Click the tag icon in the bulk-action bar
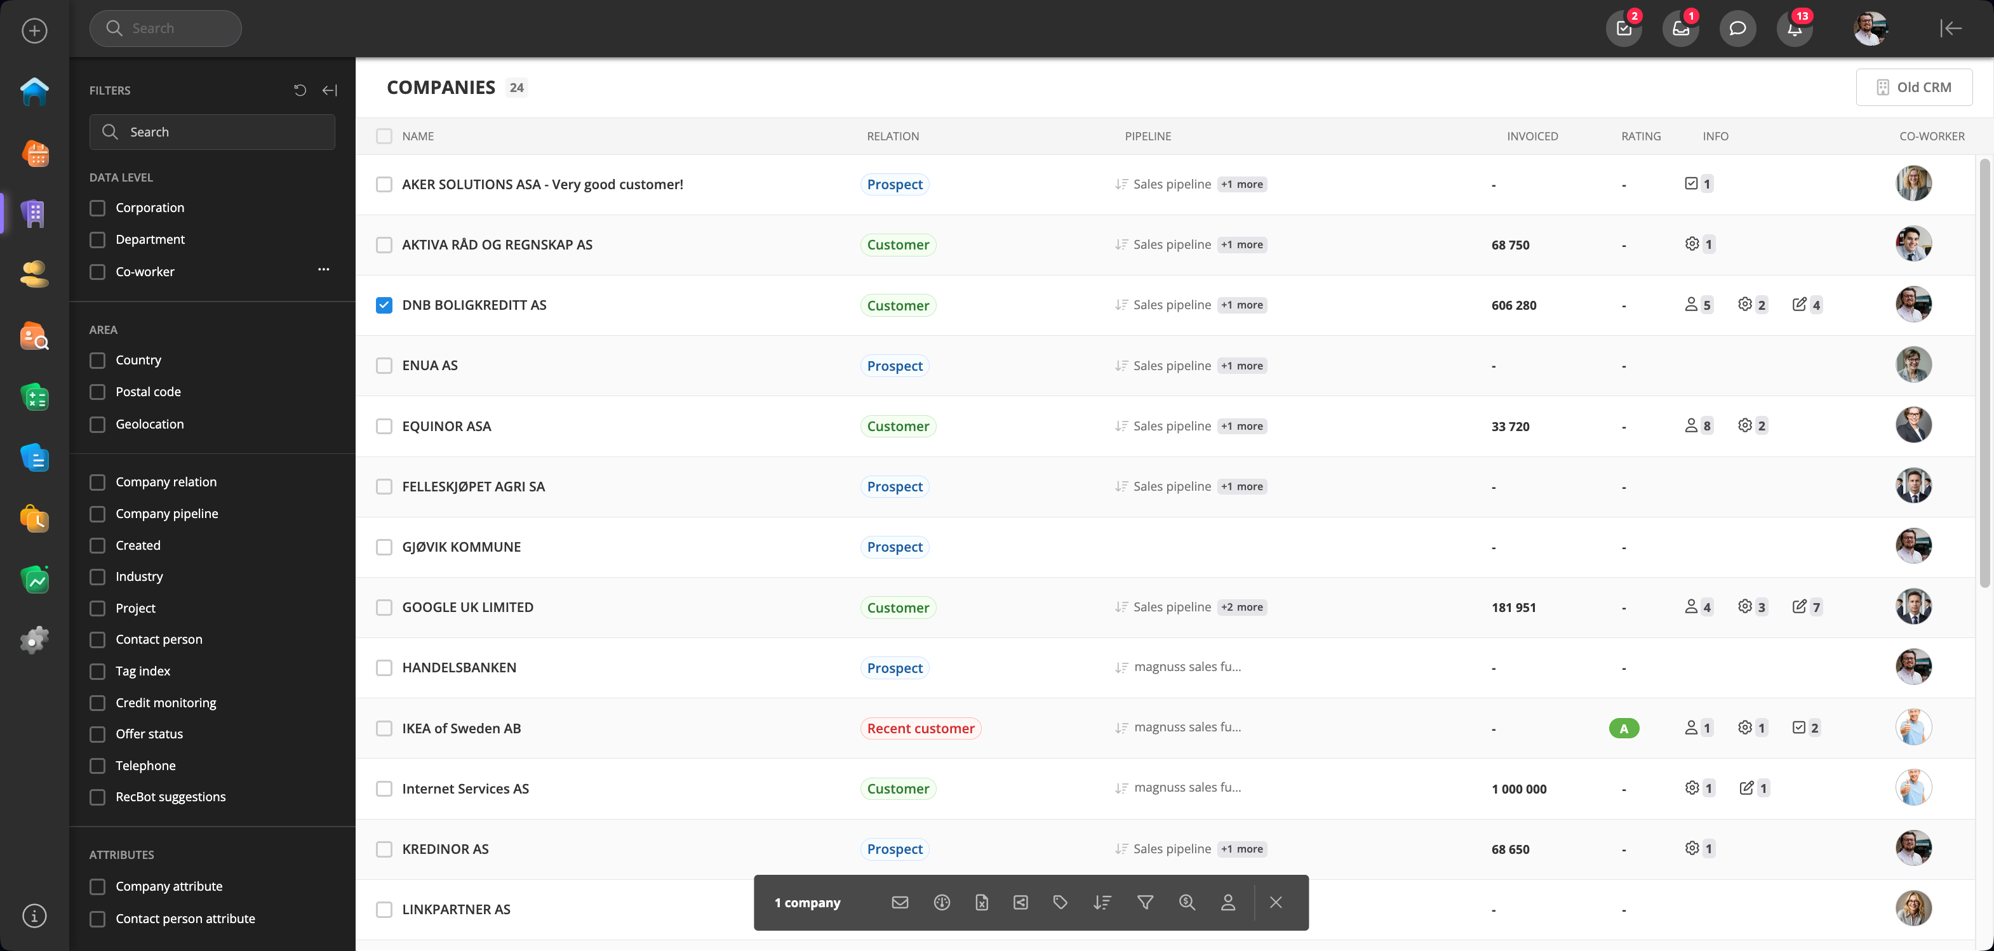The image size is (1994, 951). 1061,902
